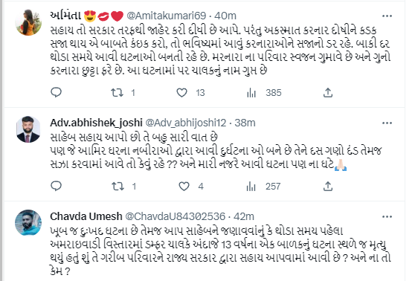Open the Chavda Umesh profile avatar

pos(28,223)
